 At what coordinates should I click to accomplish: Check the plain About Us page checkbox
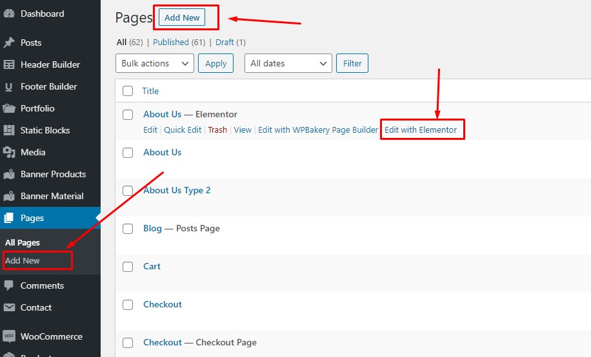coord(128,153)
